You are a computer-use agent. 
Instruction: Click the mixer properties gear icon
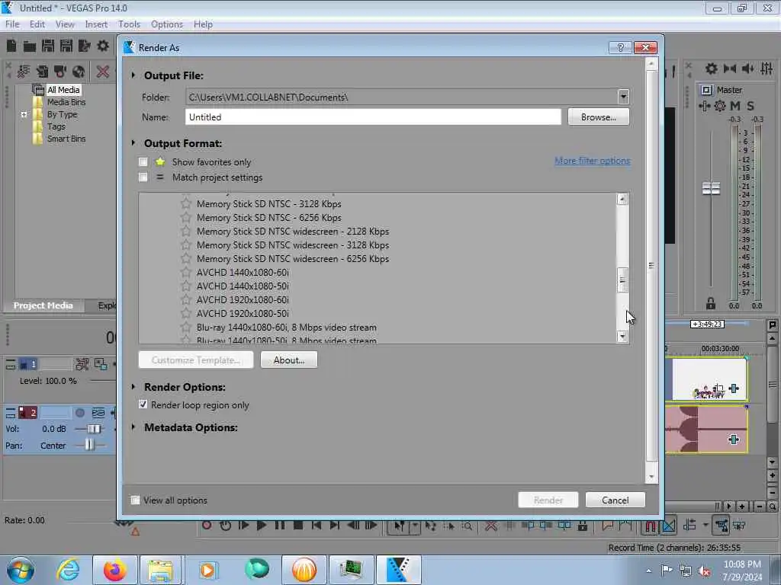712,69
